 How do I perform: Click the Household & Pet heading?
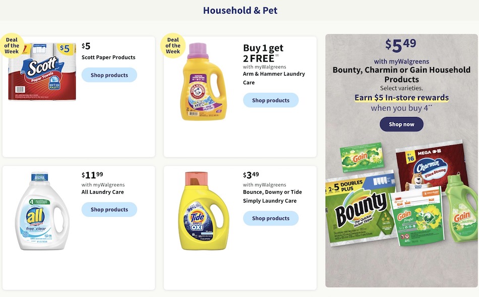click(x=240, y=10)
